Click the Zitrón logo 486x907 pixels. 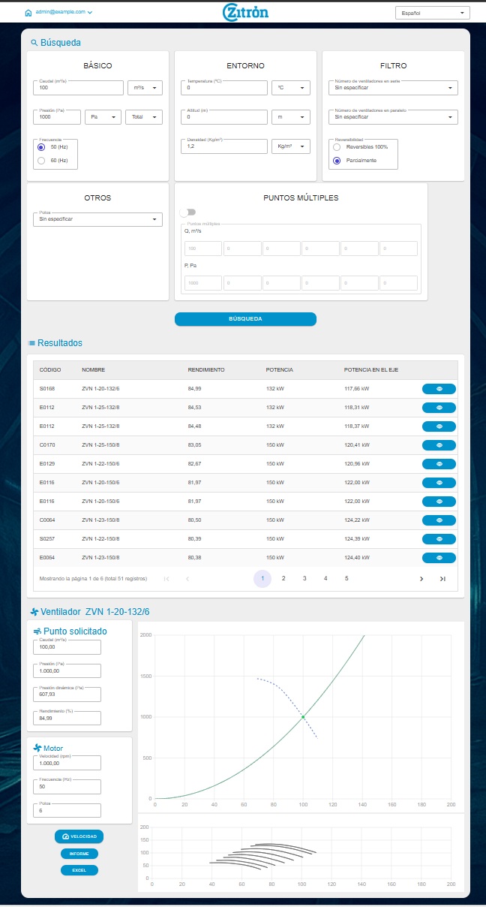[x=245, y=12]
